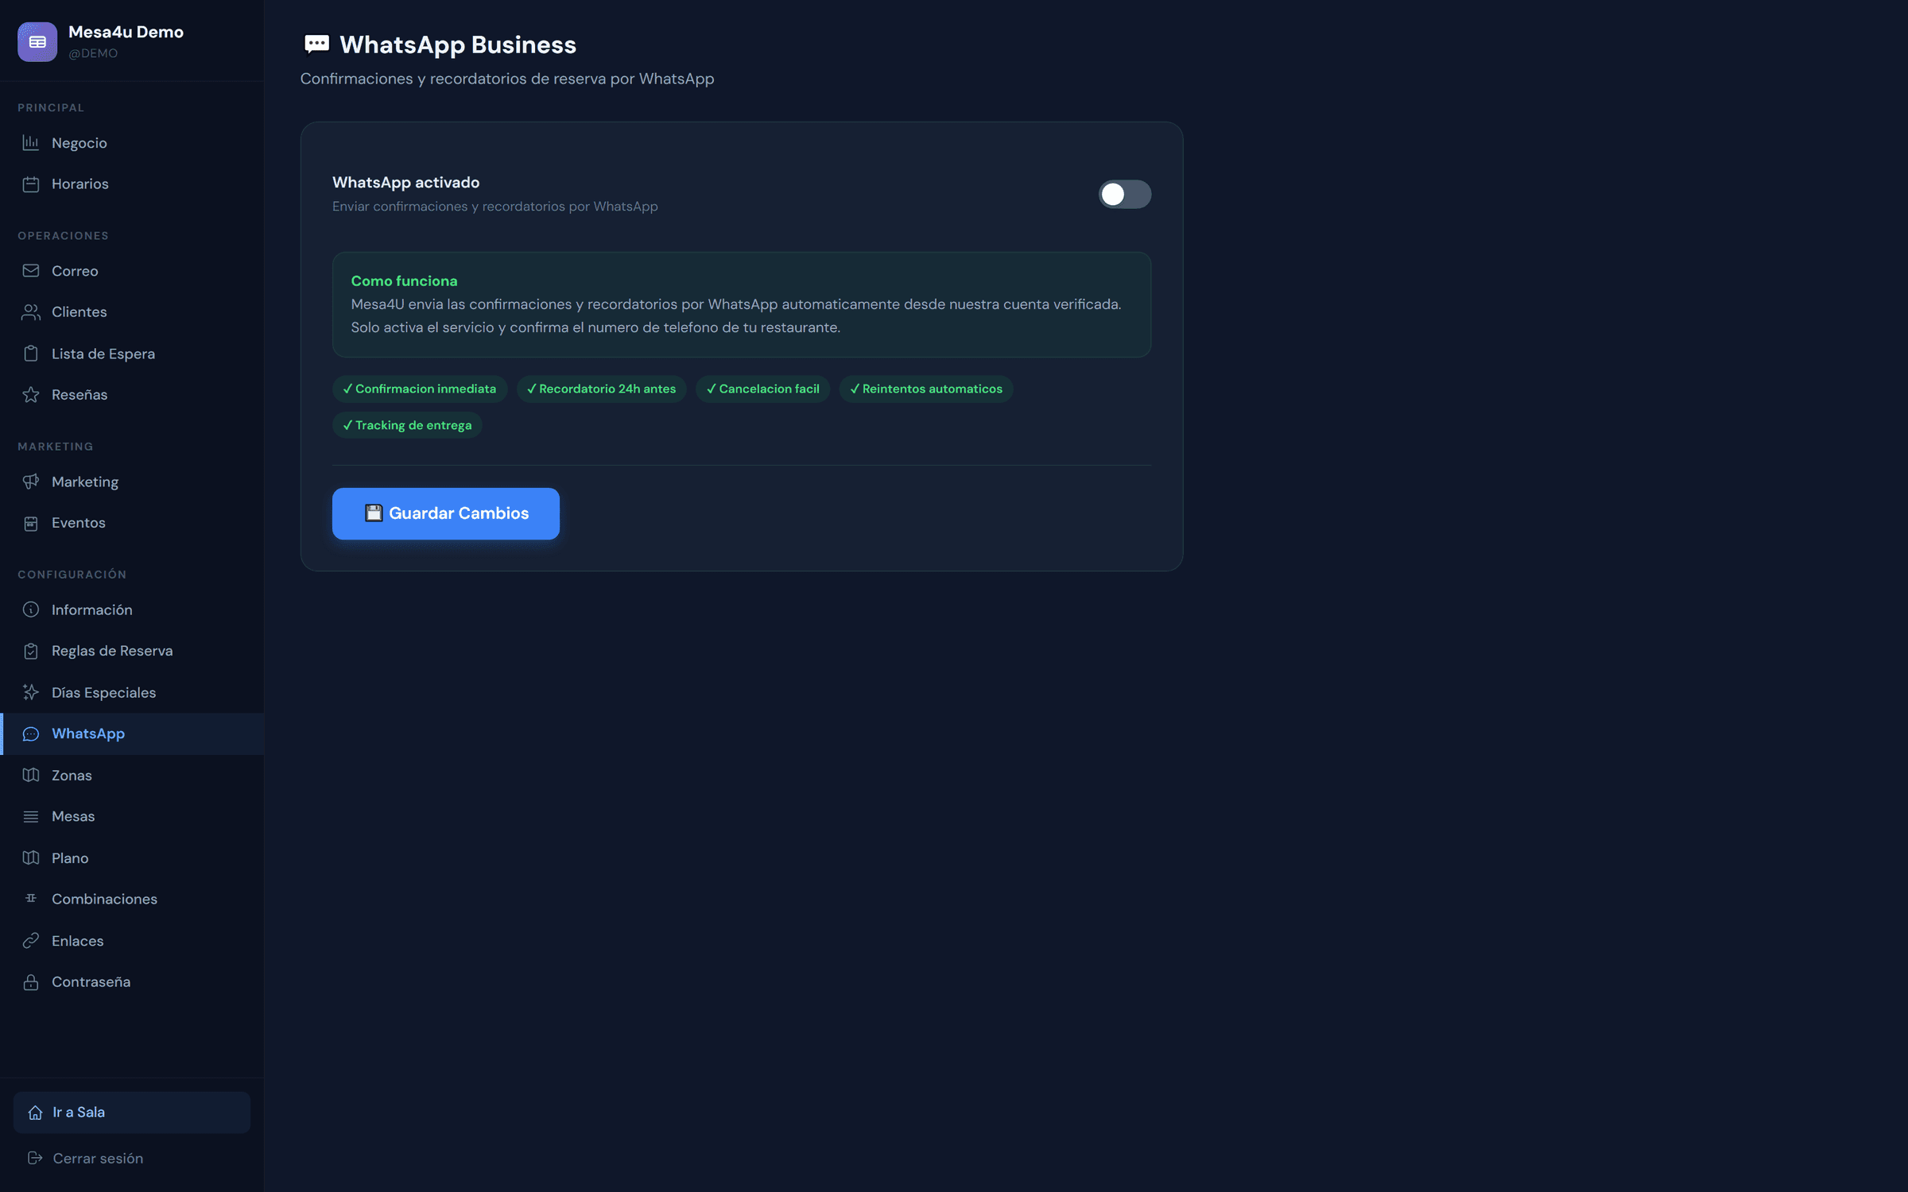Click the small icon beside Combinaciones

point(31,899)
